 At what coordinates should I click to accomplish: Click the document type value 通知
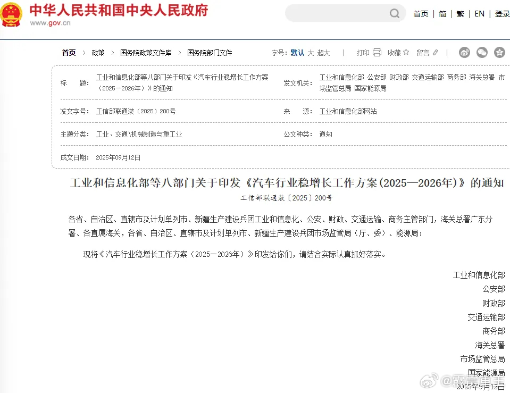325,134
